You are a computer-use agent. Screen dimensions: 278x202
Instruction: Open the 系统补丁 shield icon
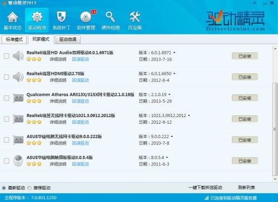point(61,17)
